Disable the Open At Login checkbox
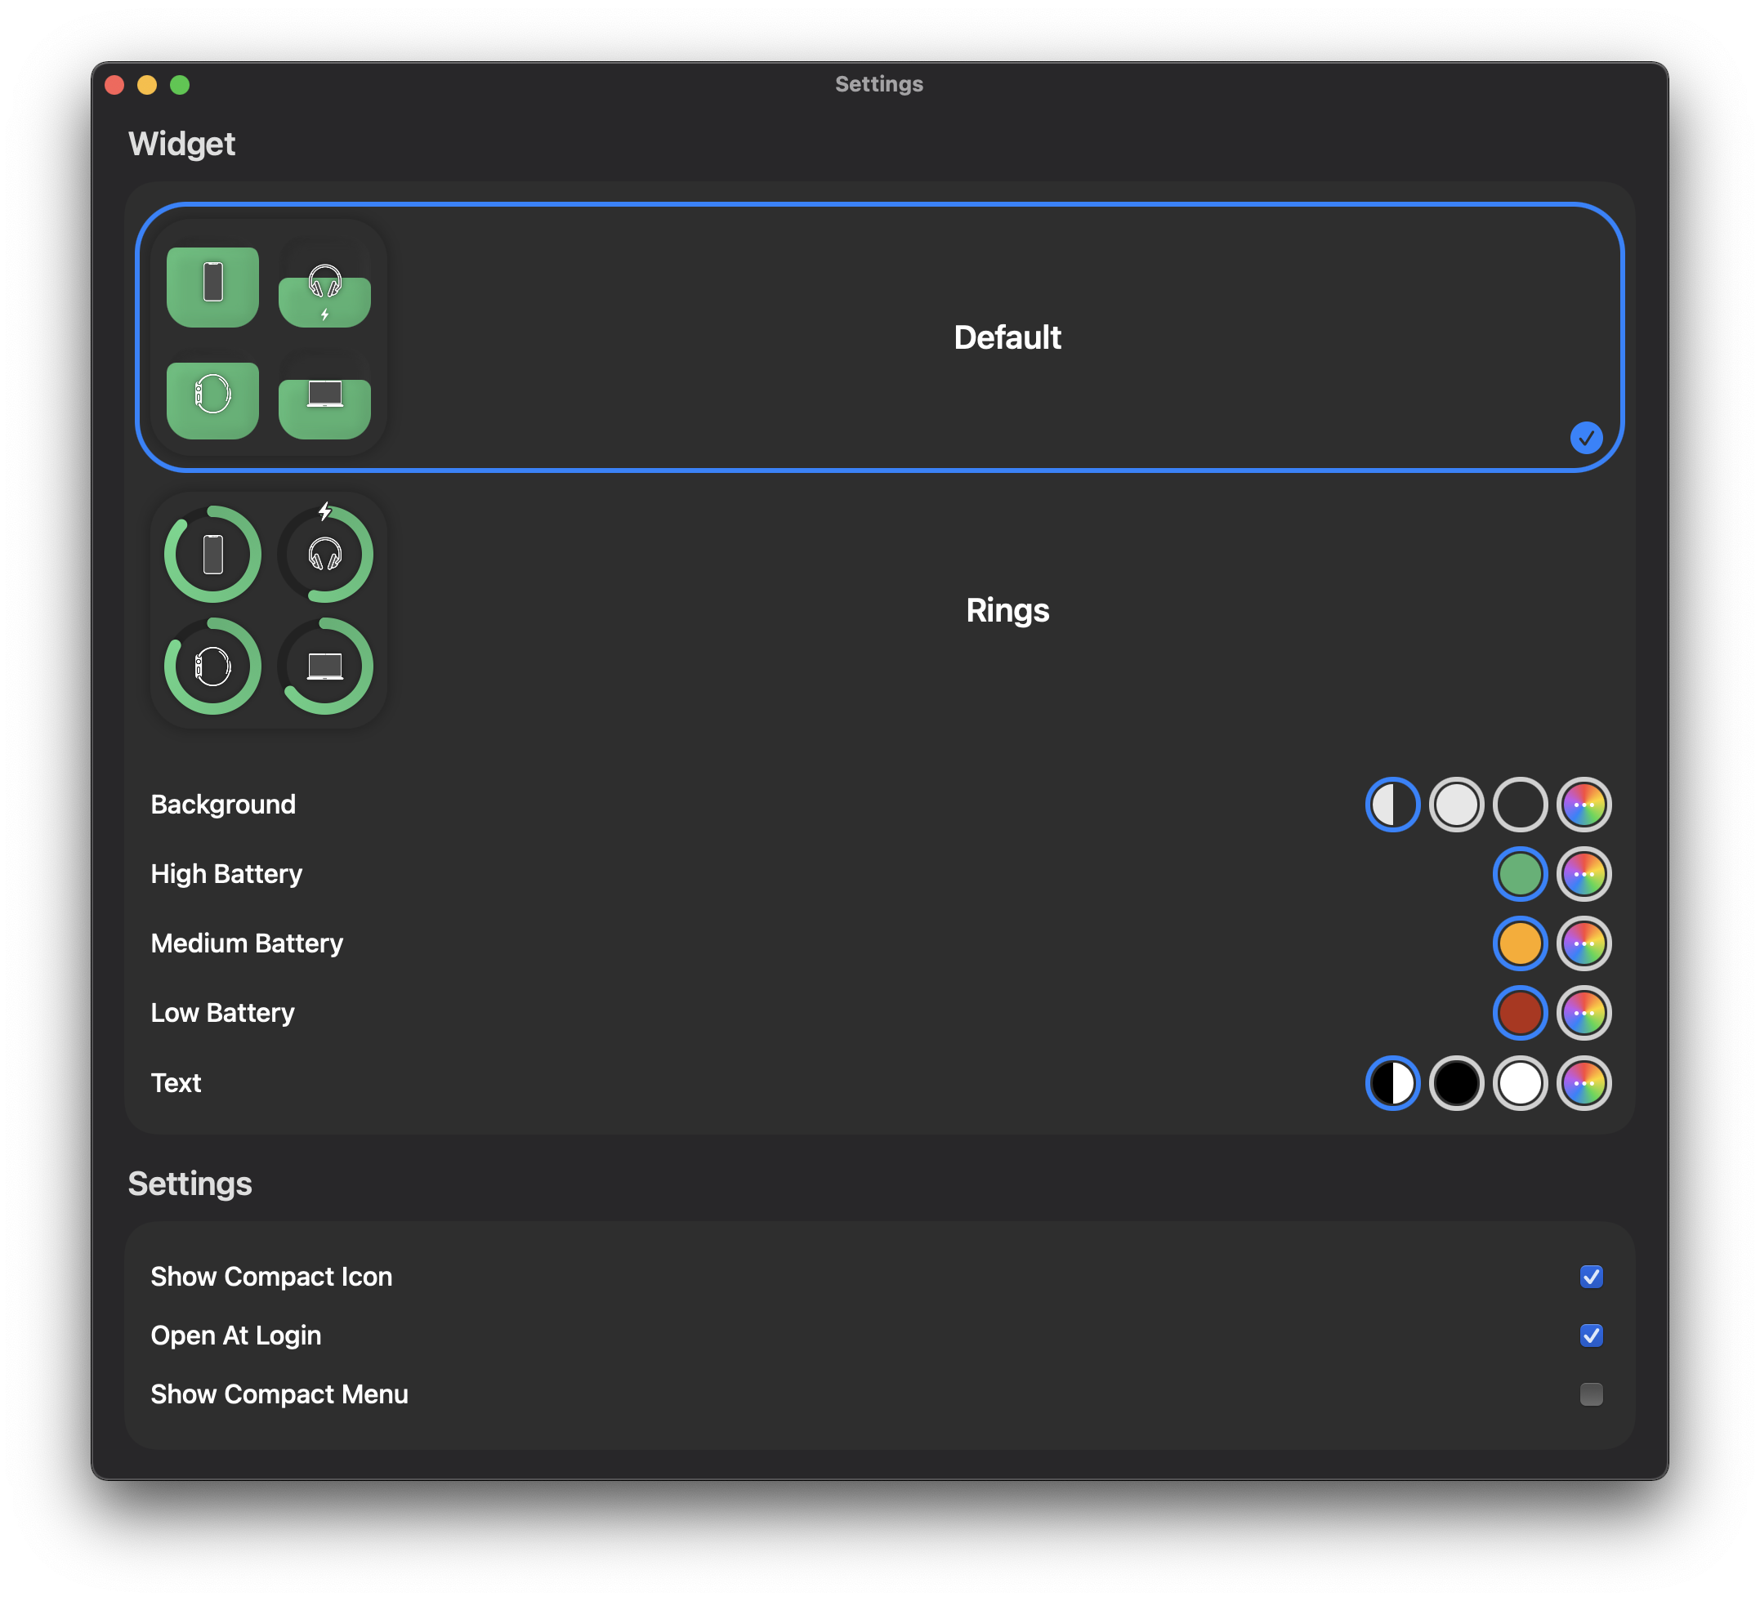 pos(1591,1336)
